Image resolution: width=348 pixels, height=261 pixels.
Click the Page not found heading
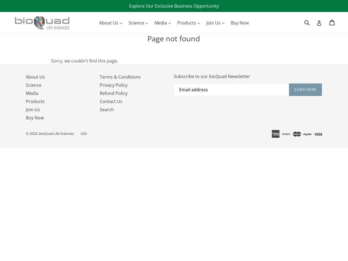[174, 39]
